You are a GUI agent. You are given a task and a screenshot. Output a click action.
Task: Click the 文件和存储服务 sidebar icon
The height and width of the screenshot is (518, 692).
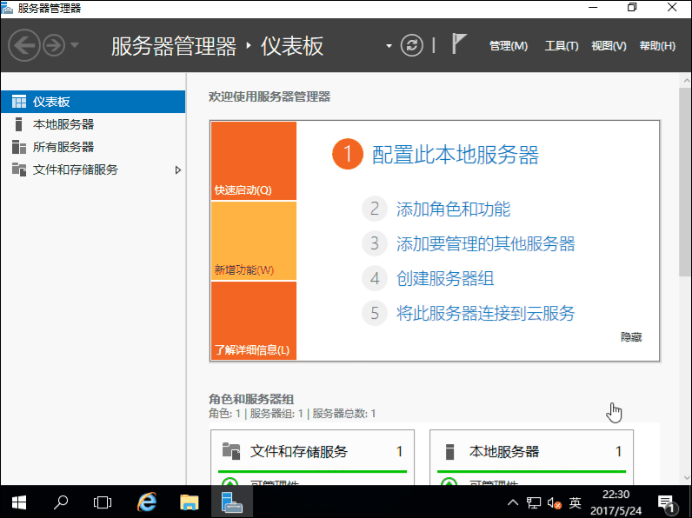(19, 169)
